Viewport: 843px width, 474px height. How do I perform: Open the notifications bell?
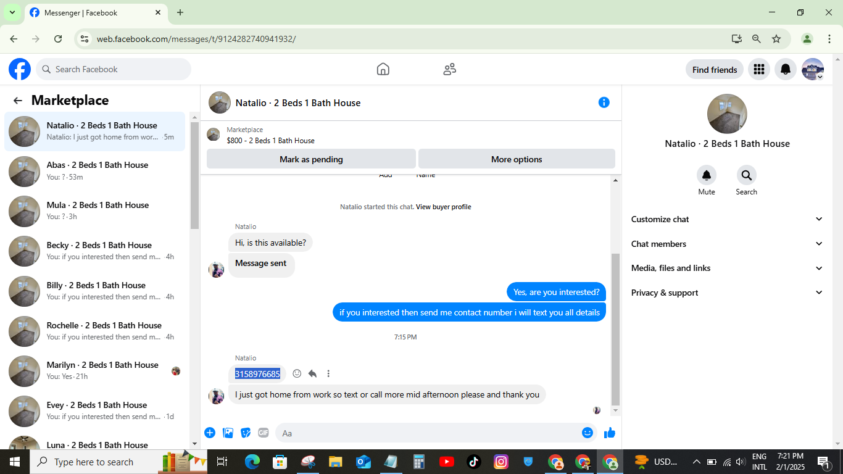point(786,69)
